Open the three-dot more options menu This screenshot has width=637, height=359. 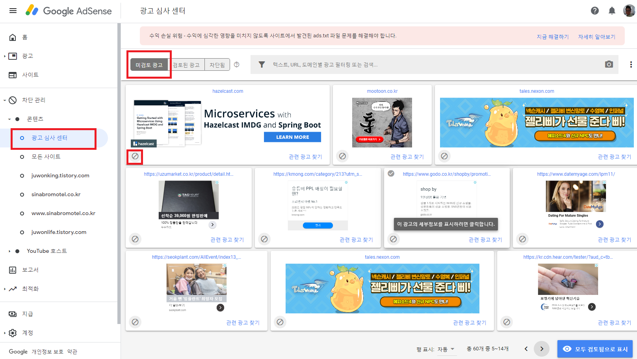[631, 64]
